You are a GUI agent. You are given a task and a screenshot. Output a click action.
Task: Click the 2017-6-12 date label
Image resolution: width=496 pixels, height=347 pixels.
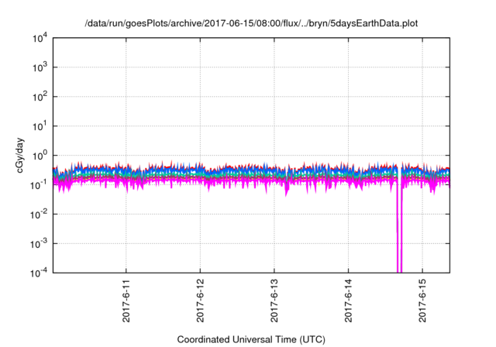click(200, 301)
